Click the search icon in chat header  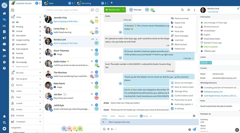pyautogui.click(x=183, y=10)
